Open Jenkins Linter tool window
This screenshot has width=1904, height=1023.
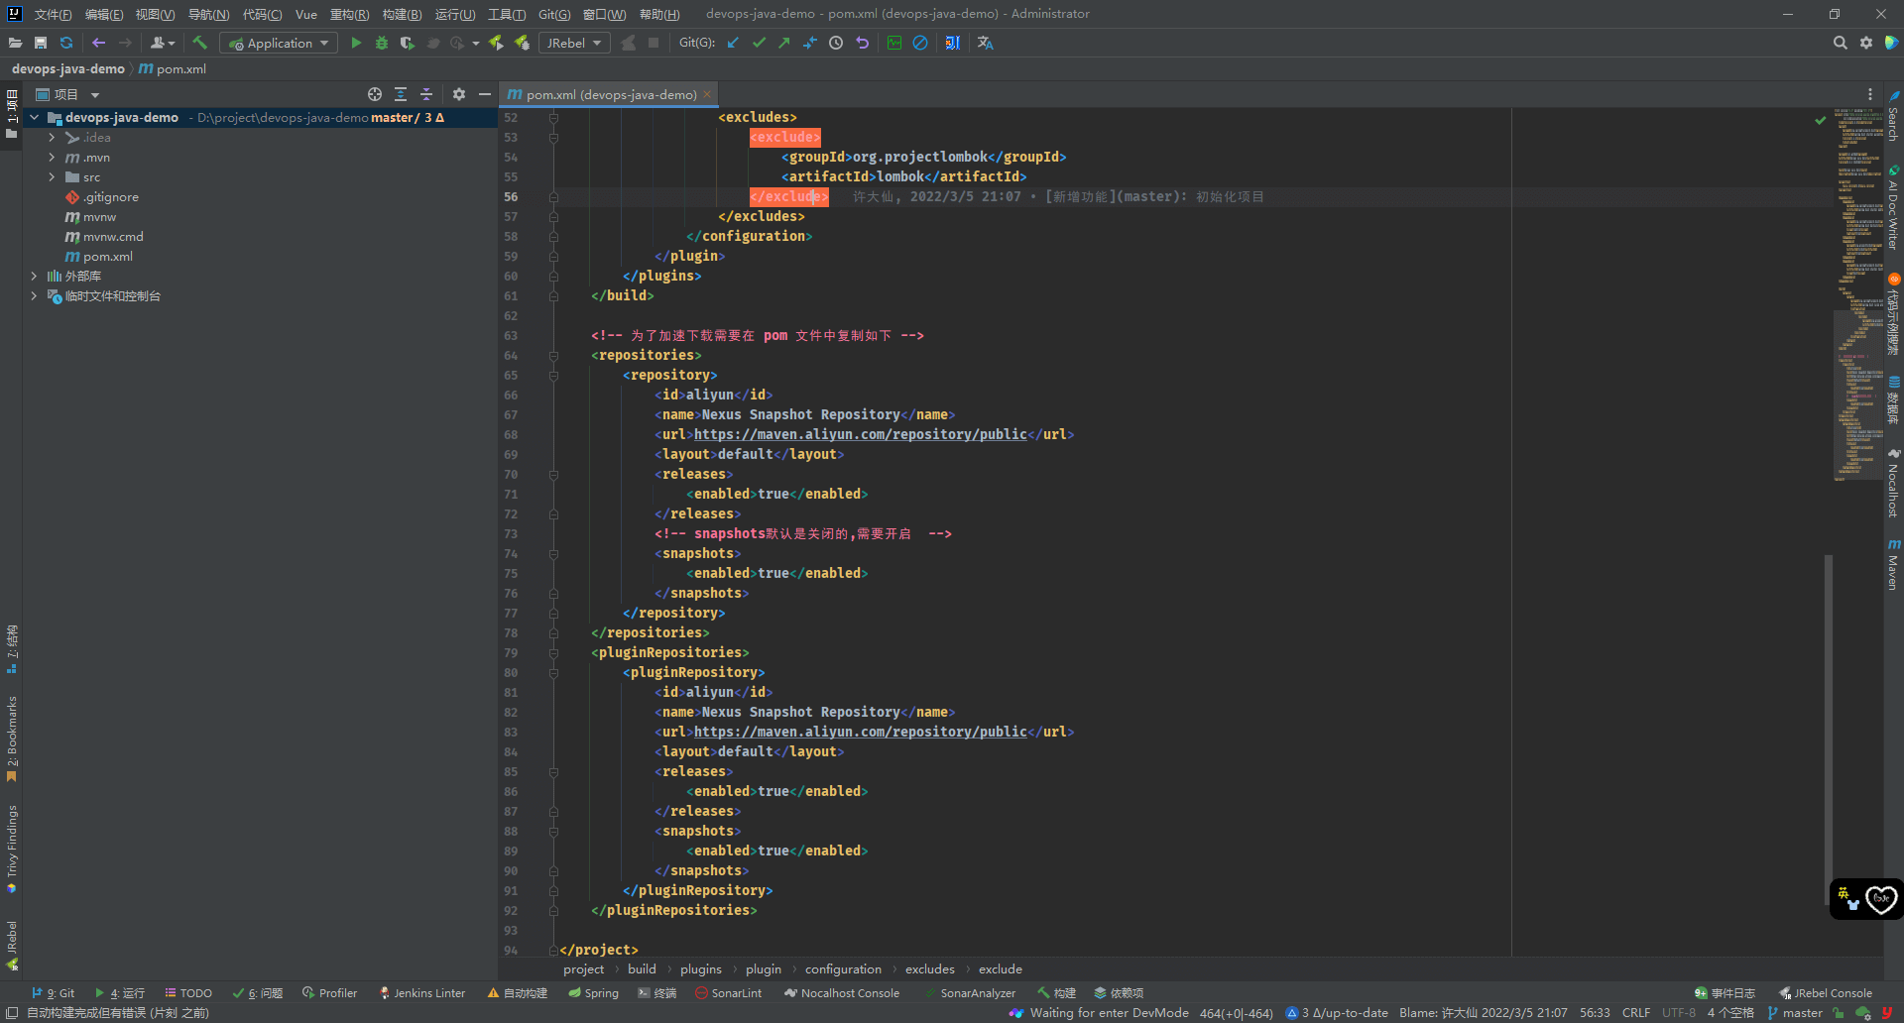point(422,992)
